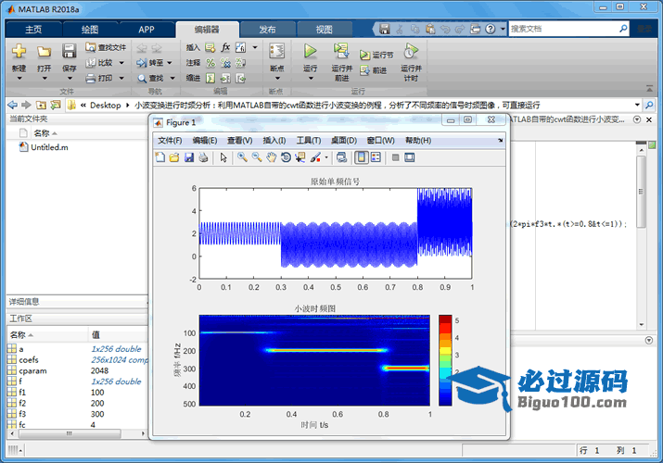Click the Find Files button
663x463 pixels.
tap(106, 47)
